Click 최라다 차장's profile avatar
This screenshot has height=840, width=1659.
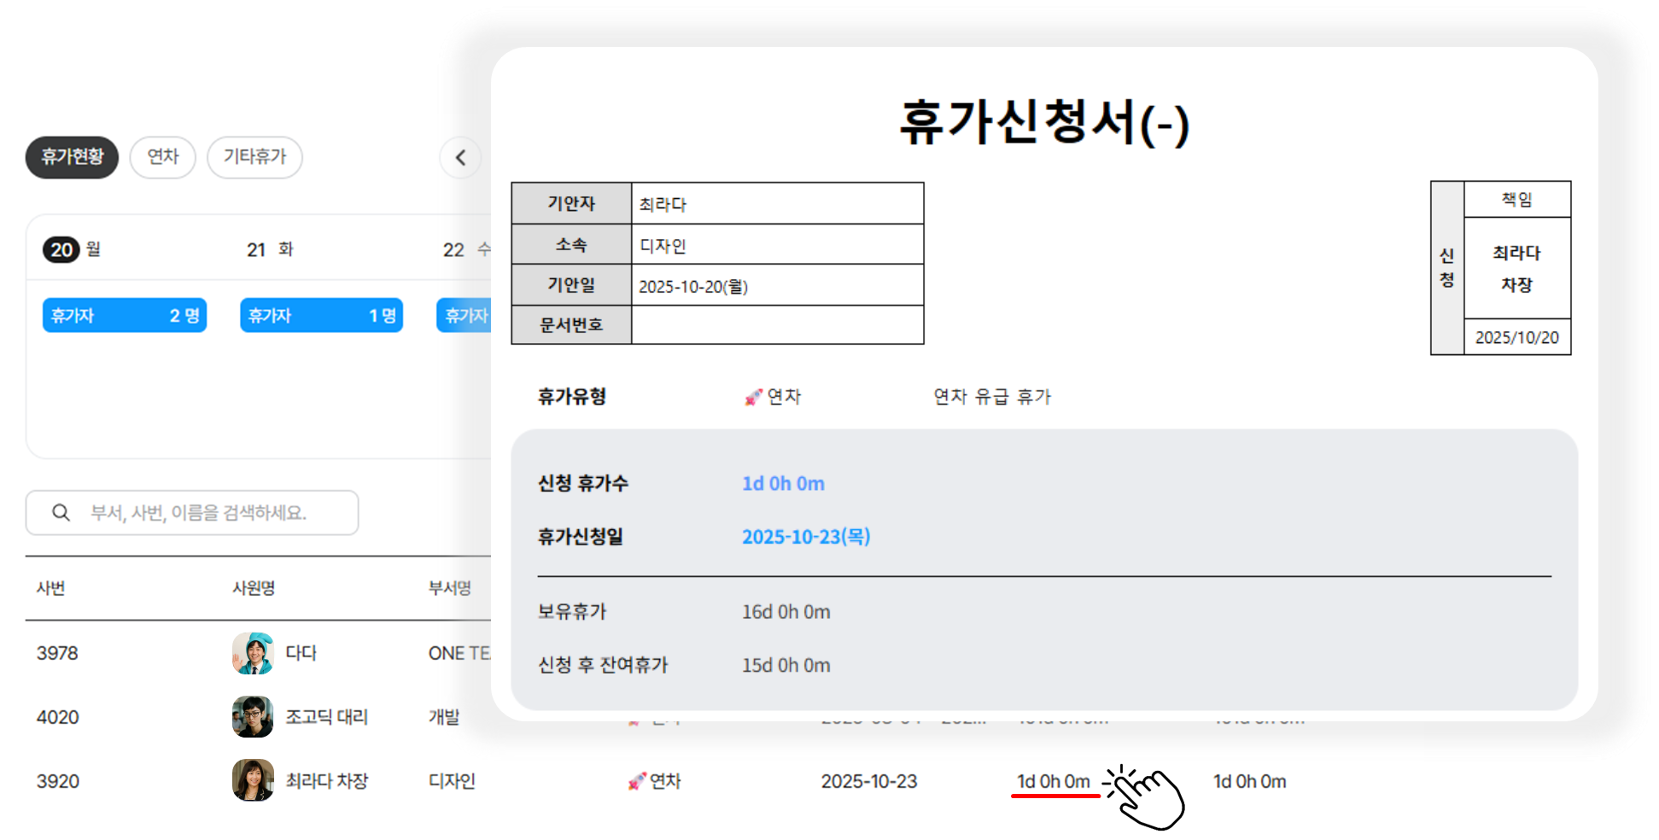click(253, 780)
